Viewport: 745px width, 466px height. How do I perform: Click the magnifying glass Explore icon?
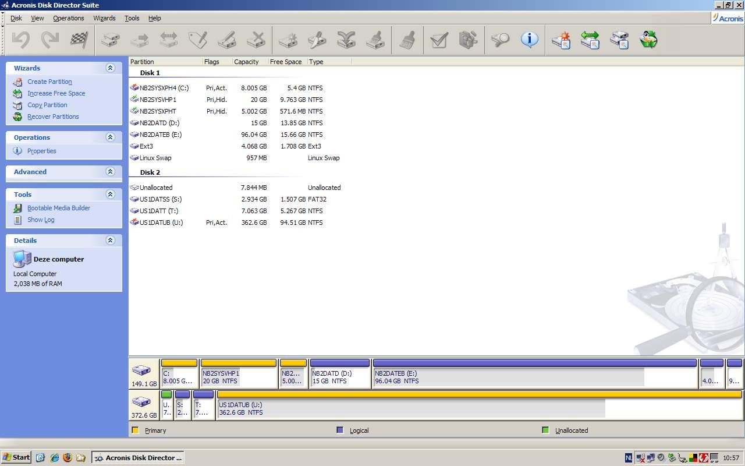click(x=499, y=40)
